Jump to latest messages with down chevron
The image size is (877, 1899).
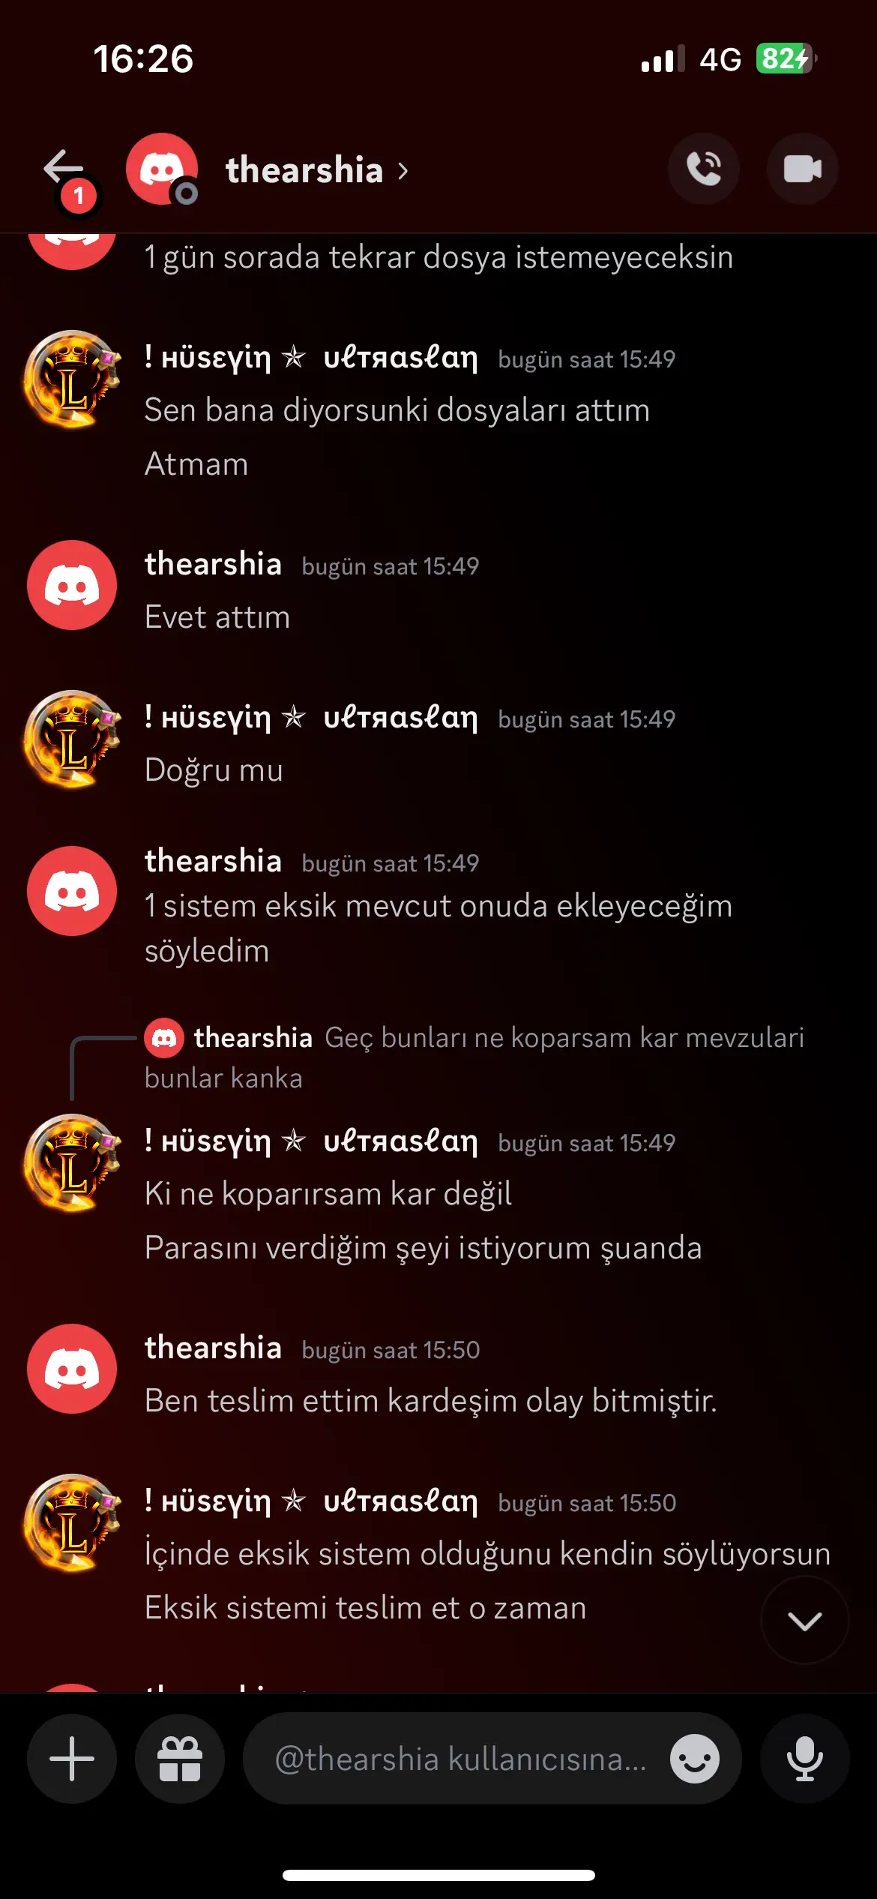804,1621
